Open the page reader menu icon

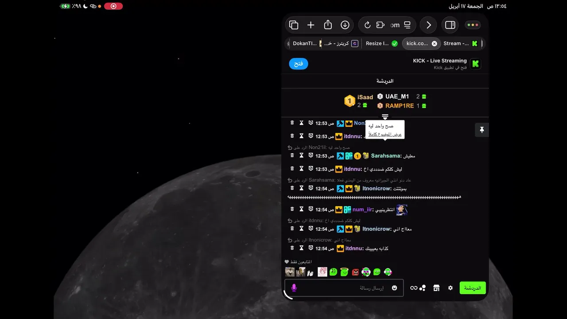(x=408, y=25)
